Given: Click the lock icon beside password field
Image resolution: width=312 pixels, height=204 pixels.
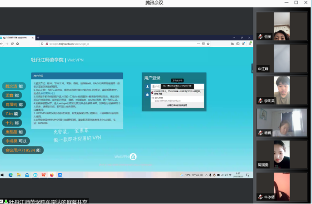Looking at the screenshot, I should coord(148,95).
